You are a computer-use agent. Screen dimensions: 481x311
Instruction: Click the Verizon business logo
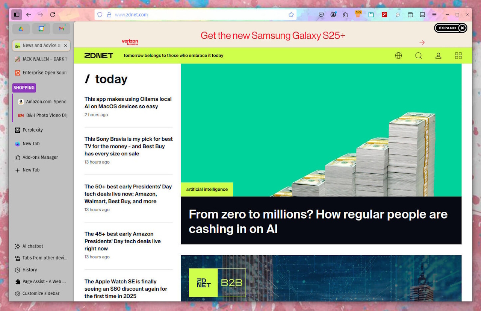(130, 42)
